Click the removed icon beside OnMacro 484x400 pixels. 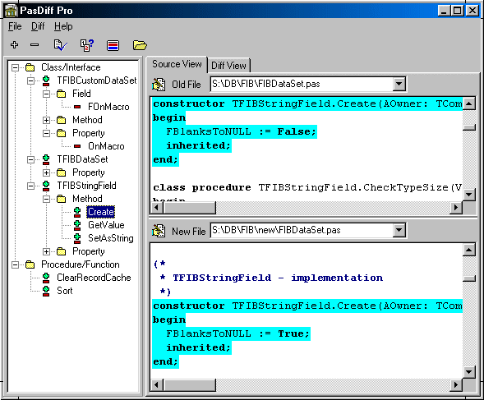click(x=77, y=146)
